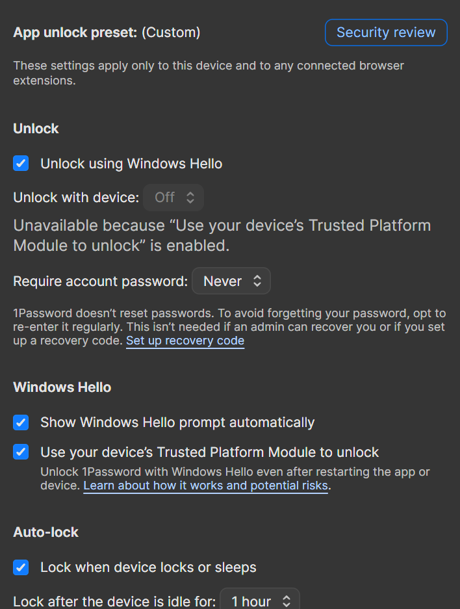
Task: Open the Set up recovery code link
Action: (185, 341)
